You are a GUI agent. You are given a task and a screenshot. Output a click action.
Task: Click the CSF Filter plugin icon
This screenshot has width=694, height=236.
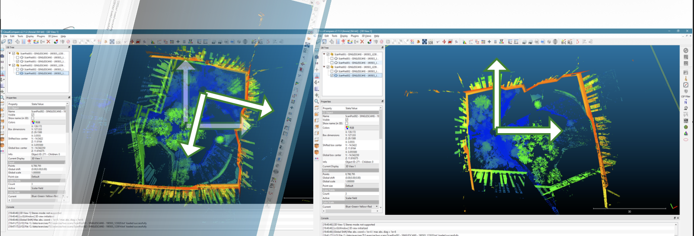pyautogui.click(x=685, y=91)
